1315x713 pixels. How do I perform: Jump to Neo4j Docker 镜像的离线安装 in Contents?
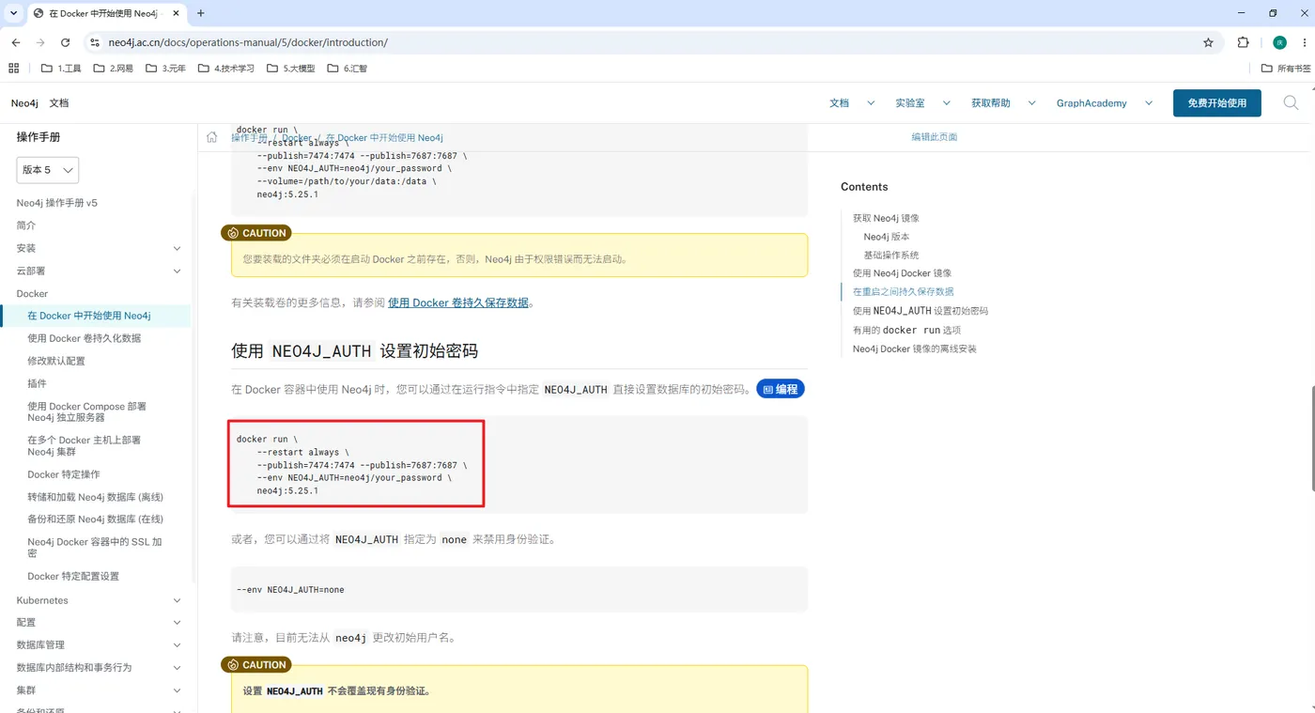point(915,349)
